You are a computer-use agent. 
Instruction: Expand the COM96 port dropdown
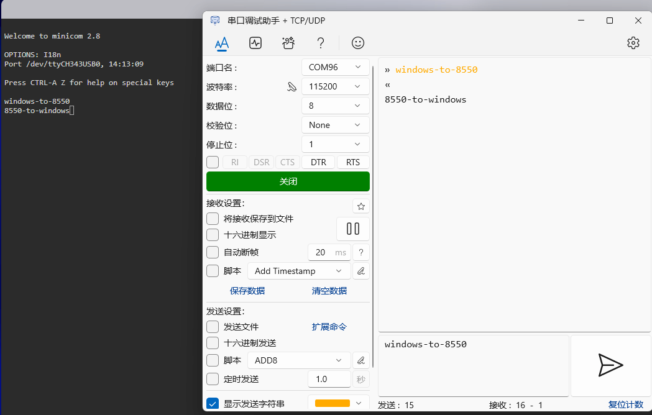[336, 67]
